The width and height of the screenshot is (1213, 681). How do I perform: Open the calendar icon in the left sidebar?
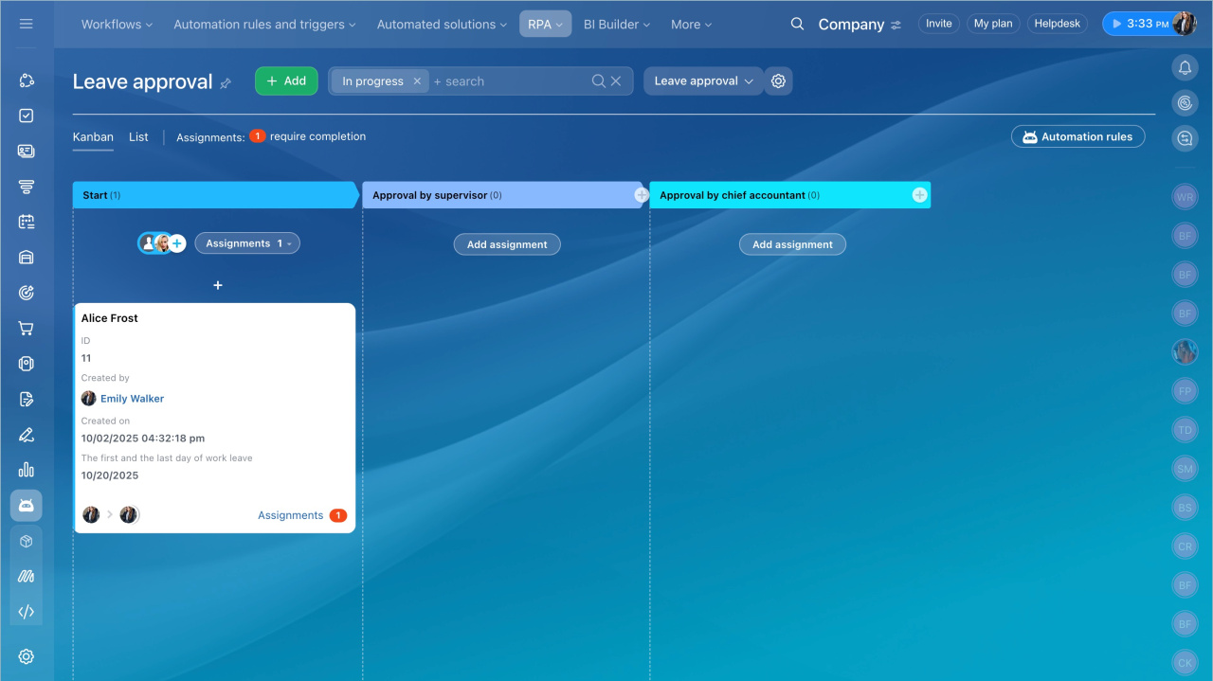pyautogui.click(x=27, y=222)
